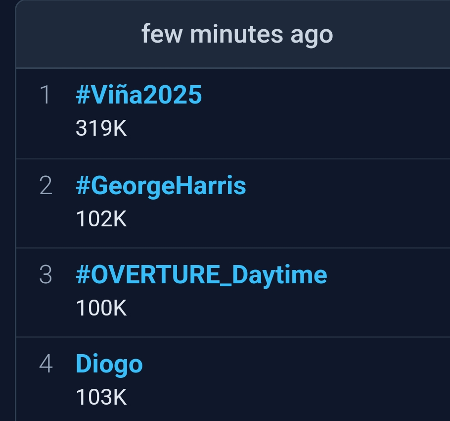Click the 319K tweet count
The image size is (450, 421).
click(101, 128)
